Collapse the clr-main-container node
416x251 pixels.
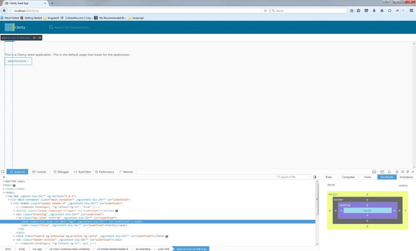pyautogui.click(x=9, y=200)
